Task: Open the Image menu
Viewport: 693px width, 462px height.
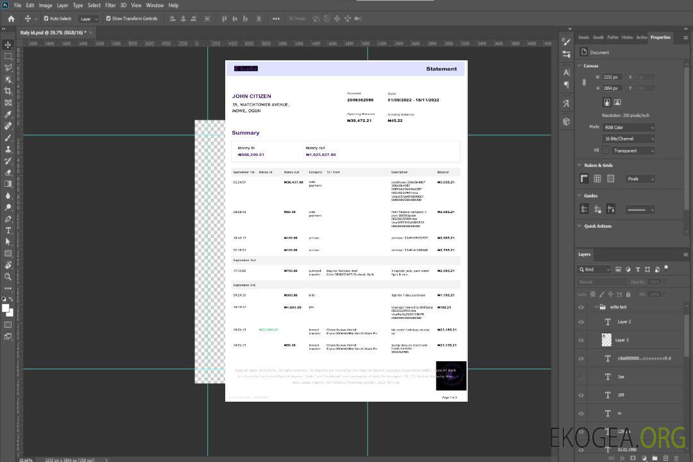Action: click(45, 5)
